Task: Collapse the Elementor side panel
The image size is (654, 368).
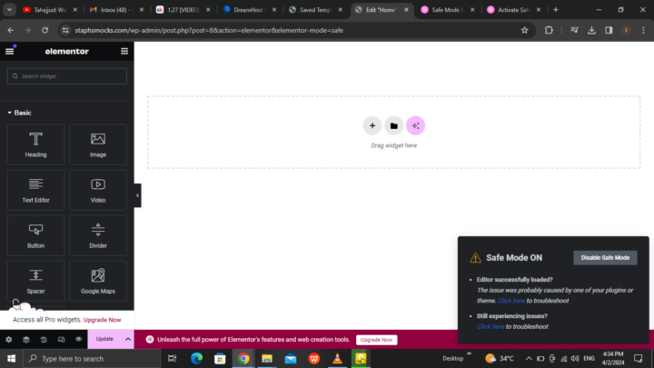Action: tap(137, 195)
